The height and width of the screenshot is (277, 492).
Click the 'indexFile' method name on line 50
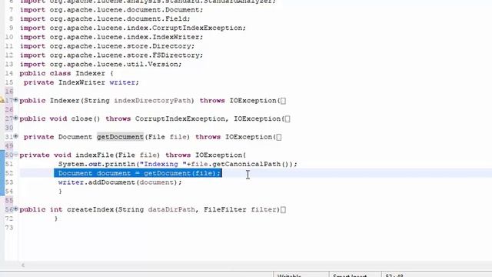[x=95, y=155]
